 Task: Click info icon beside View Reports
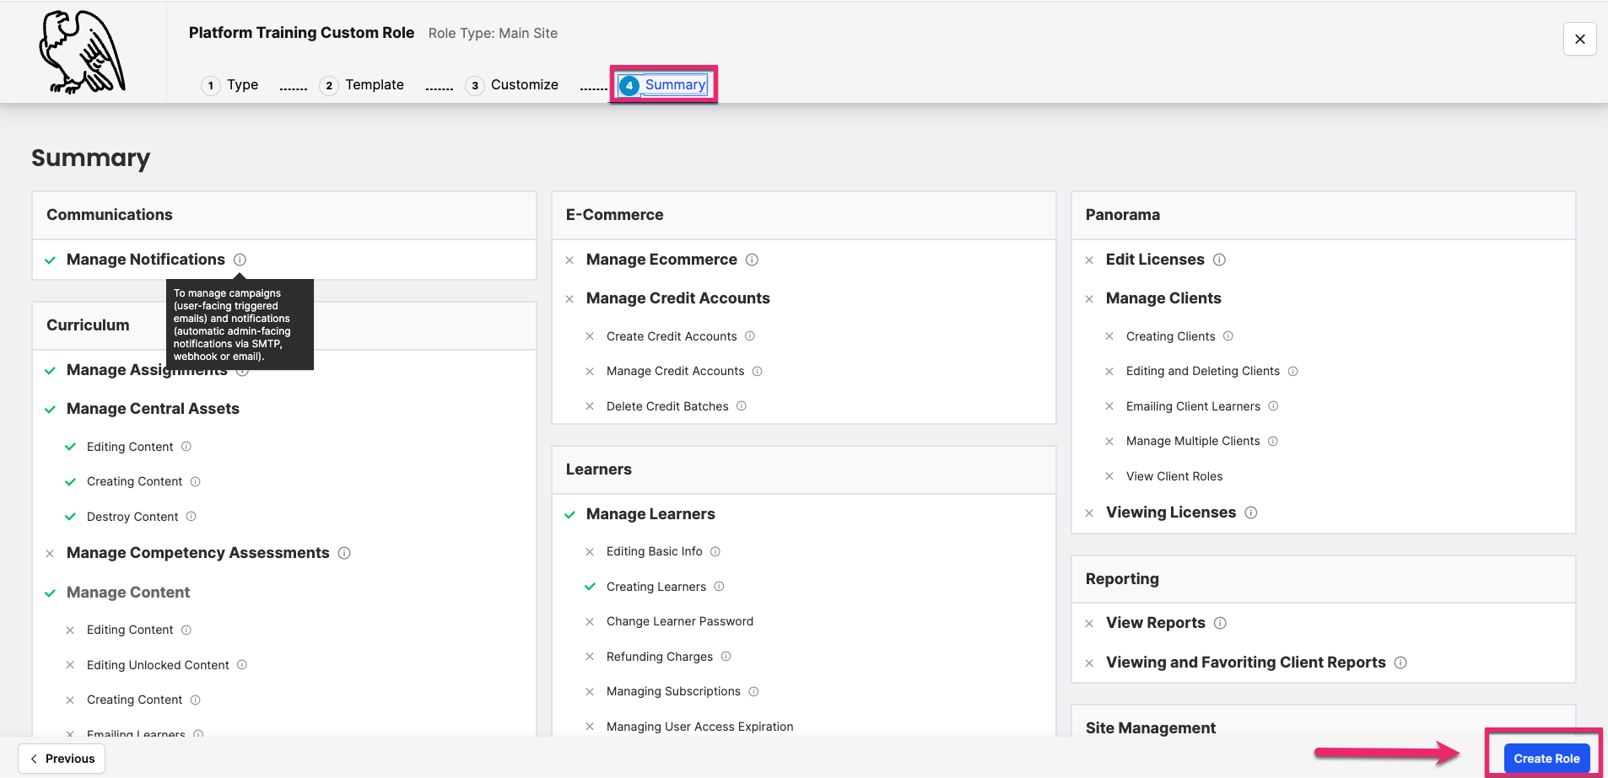point(1220,623)
